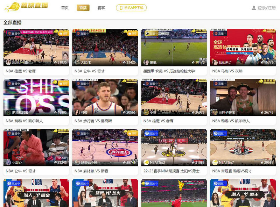Click the phone icon in the APP download button
The image size is (280, 207).
[x=121, y=8]
